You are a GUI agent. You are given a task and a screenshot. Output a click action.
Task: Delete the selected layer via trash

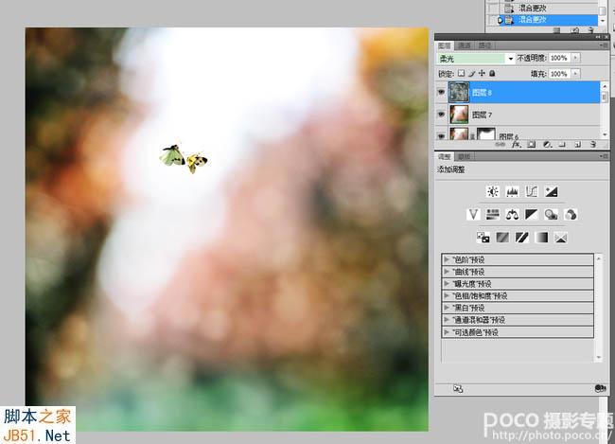click(593, 145)
